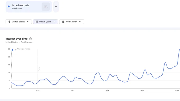Click the chart peak near 2026
Image resolution: width=180 pixels, height=101 pixels.
coord(179,49)
